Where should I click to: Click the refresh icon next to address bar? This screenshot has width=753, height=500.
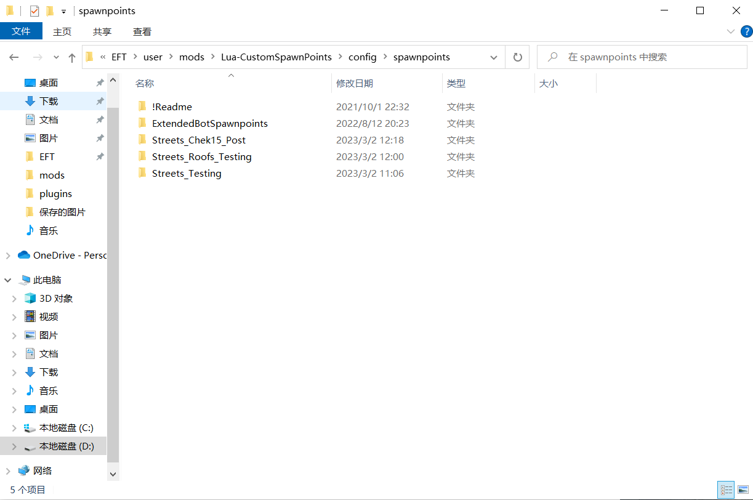(x=517, y=57)
